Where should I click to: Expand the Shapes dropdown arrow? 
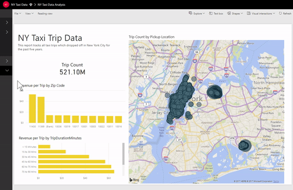point(242,14)
